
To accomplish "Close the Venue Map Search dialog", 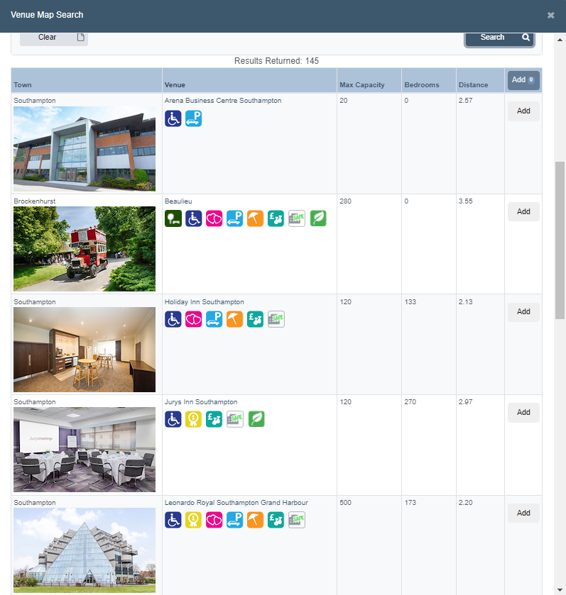I will (550, 16).
